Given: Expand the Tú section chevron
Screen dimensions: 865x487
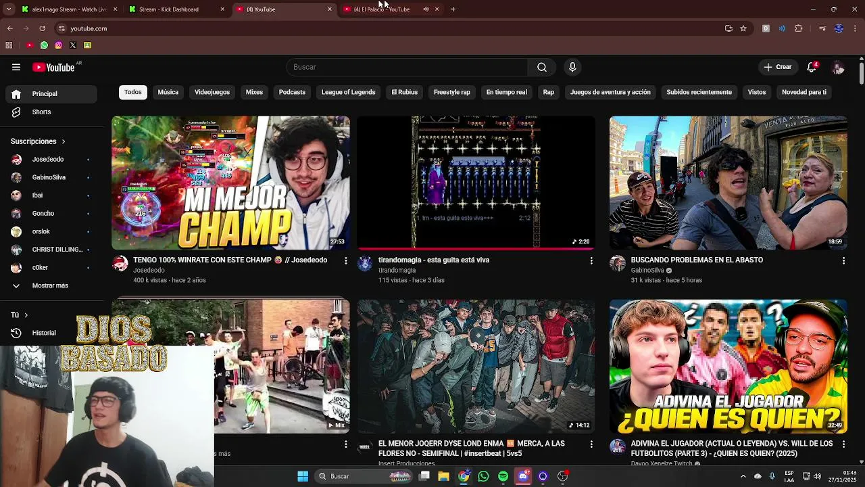Looking at the screenshot, I should (x=26, y=315).
